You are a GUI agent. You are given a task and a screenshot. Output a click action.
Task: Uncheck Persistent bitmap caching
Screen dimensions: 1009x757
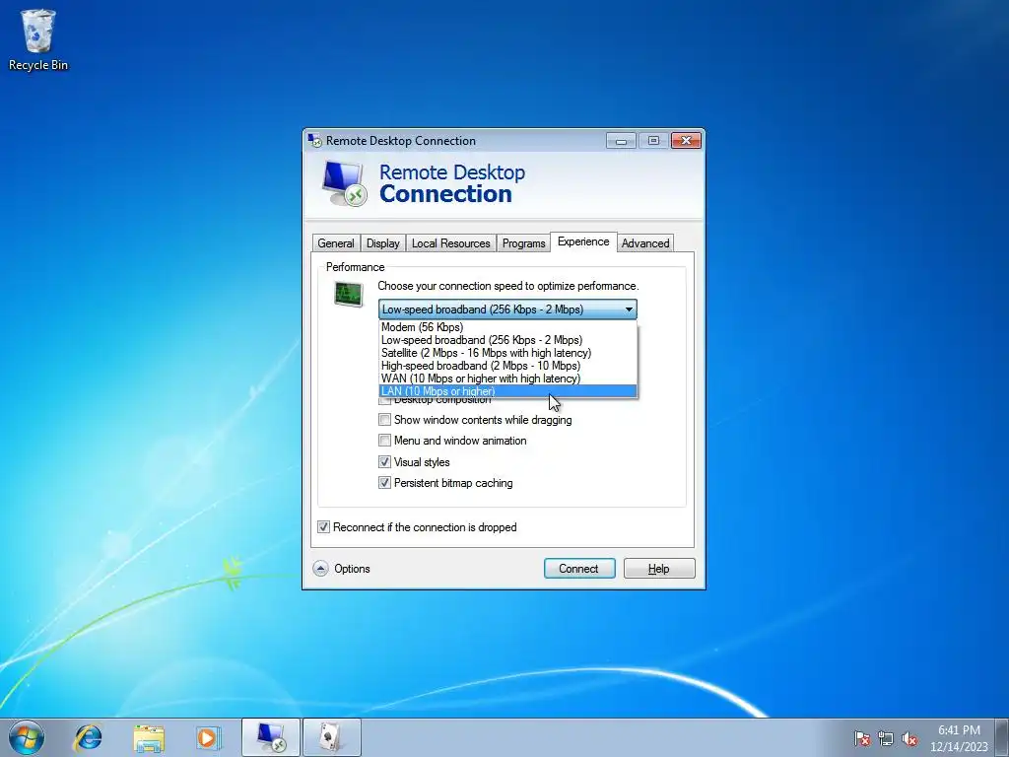(x=385, y=483)
